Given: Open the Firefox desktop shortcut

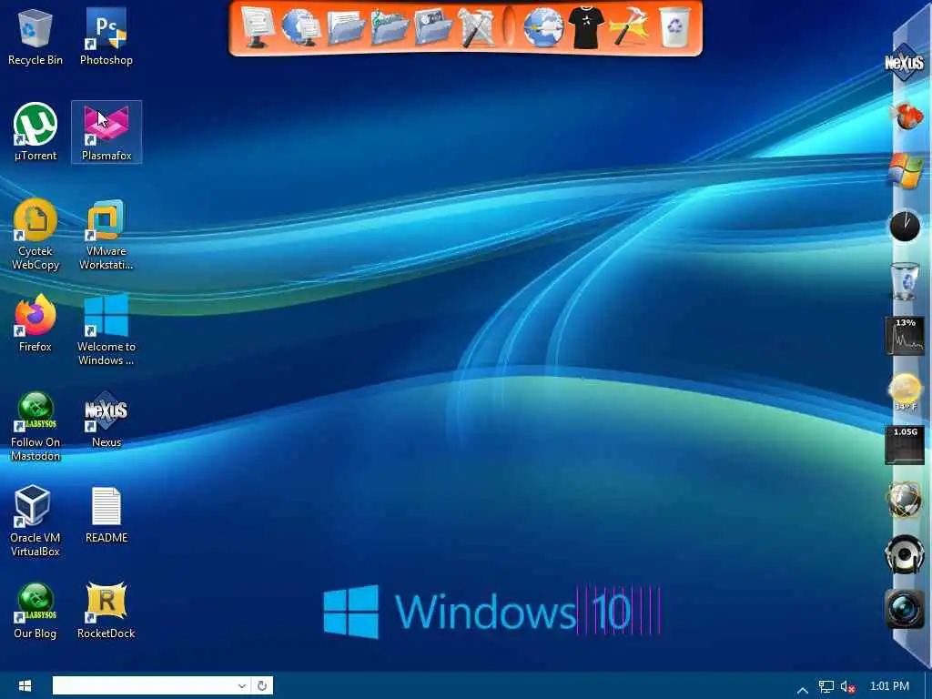Looking at the screenshot, I should [x=35, y=323].
